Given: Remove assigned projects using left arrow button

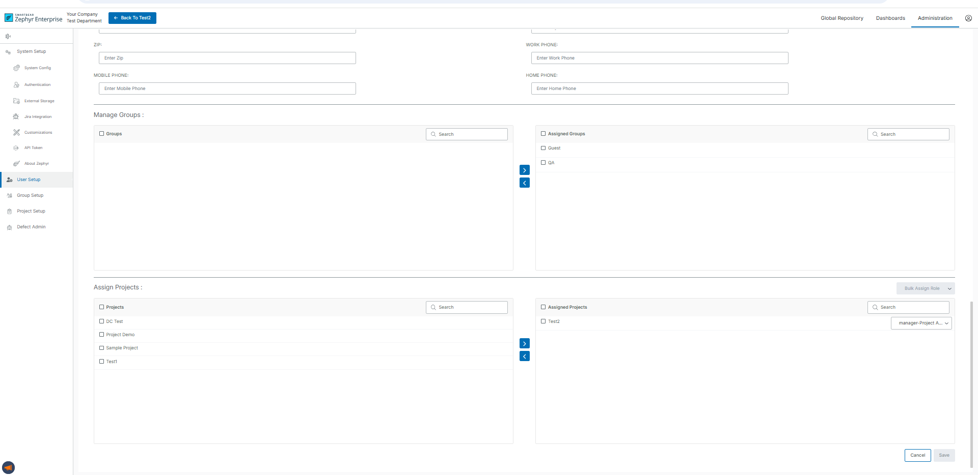Looking at the screenshot, I should click(524, 356).
